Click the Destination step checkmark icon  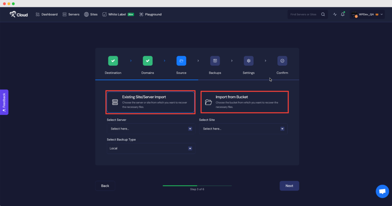point(113,61)
